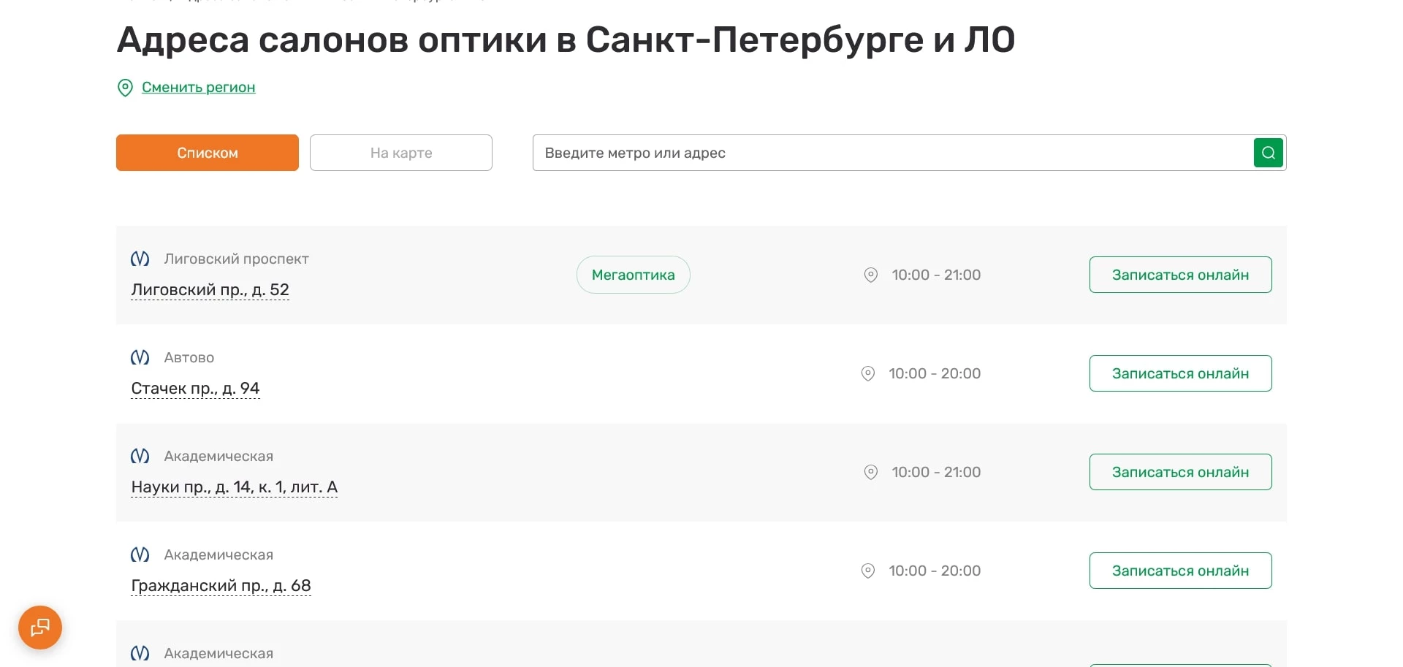This screenshot has width=1403, height=667.
Task: Click the pin icon beside Лиговский salon hours
Action: click(x=870, y=275)
